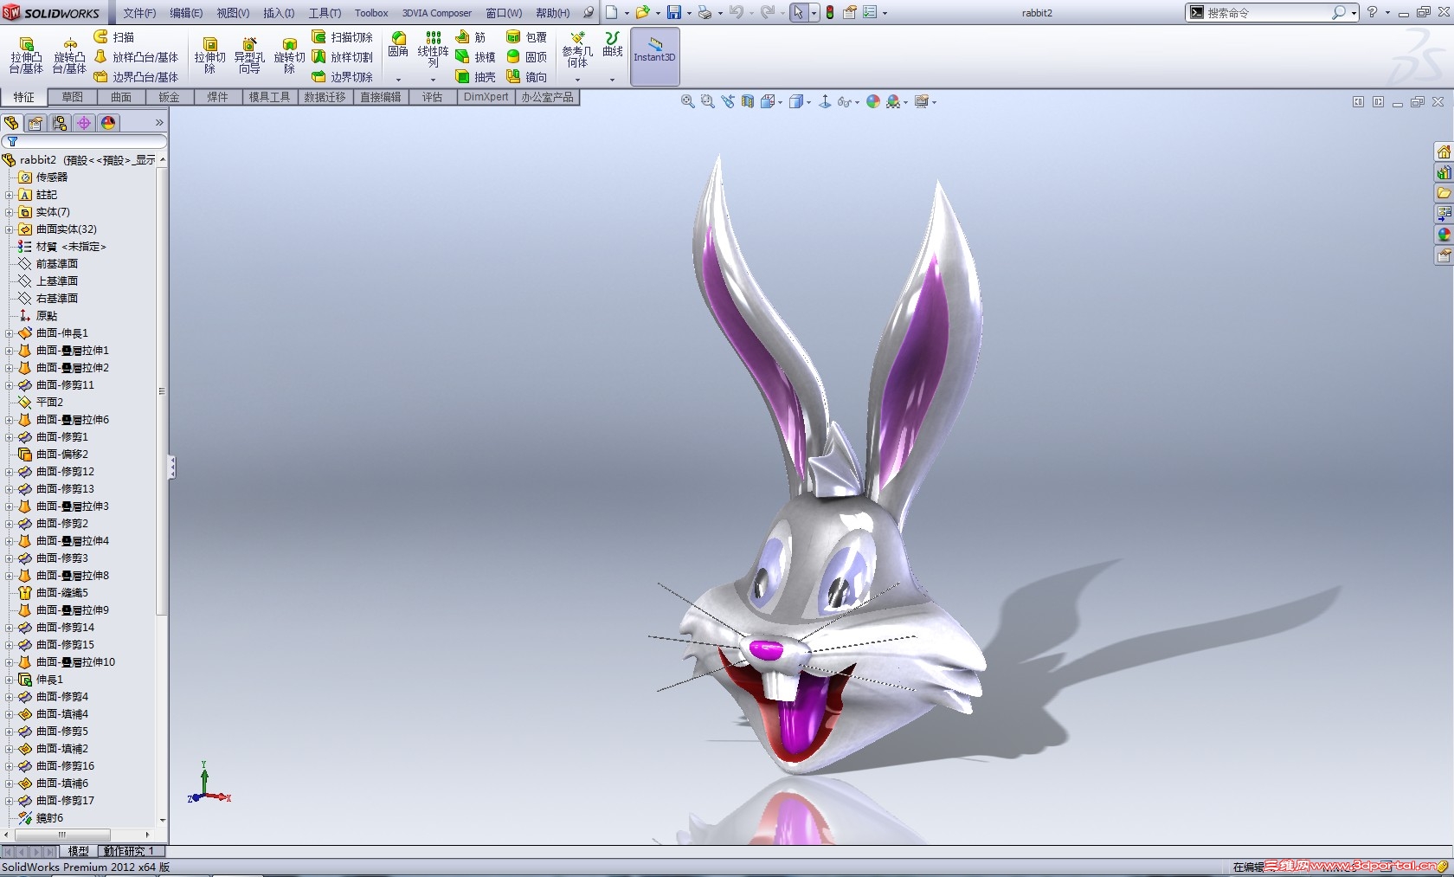Open the 参考几何体 dropdown arrow

(x=577, y=80)
